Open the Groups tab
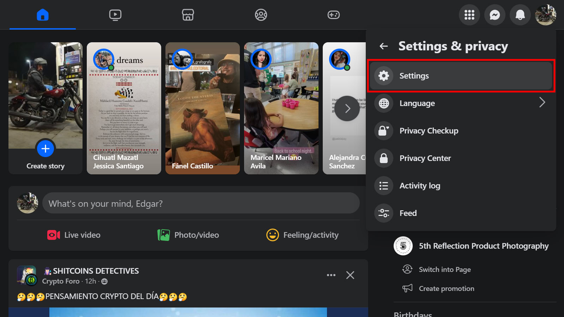564x317 pixels. 261,15
